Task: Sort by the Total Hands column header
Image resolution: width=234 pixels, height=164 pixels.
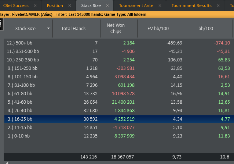Action: point(73,29)
